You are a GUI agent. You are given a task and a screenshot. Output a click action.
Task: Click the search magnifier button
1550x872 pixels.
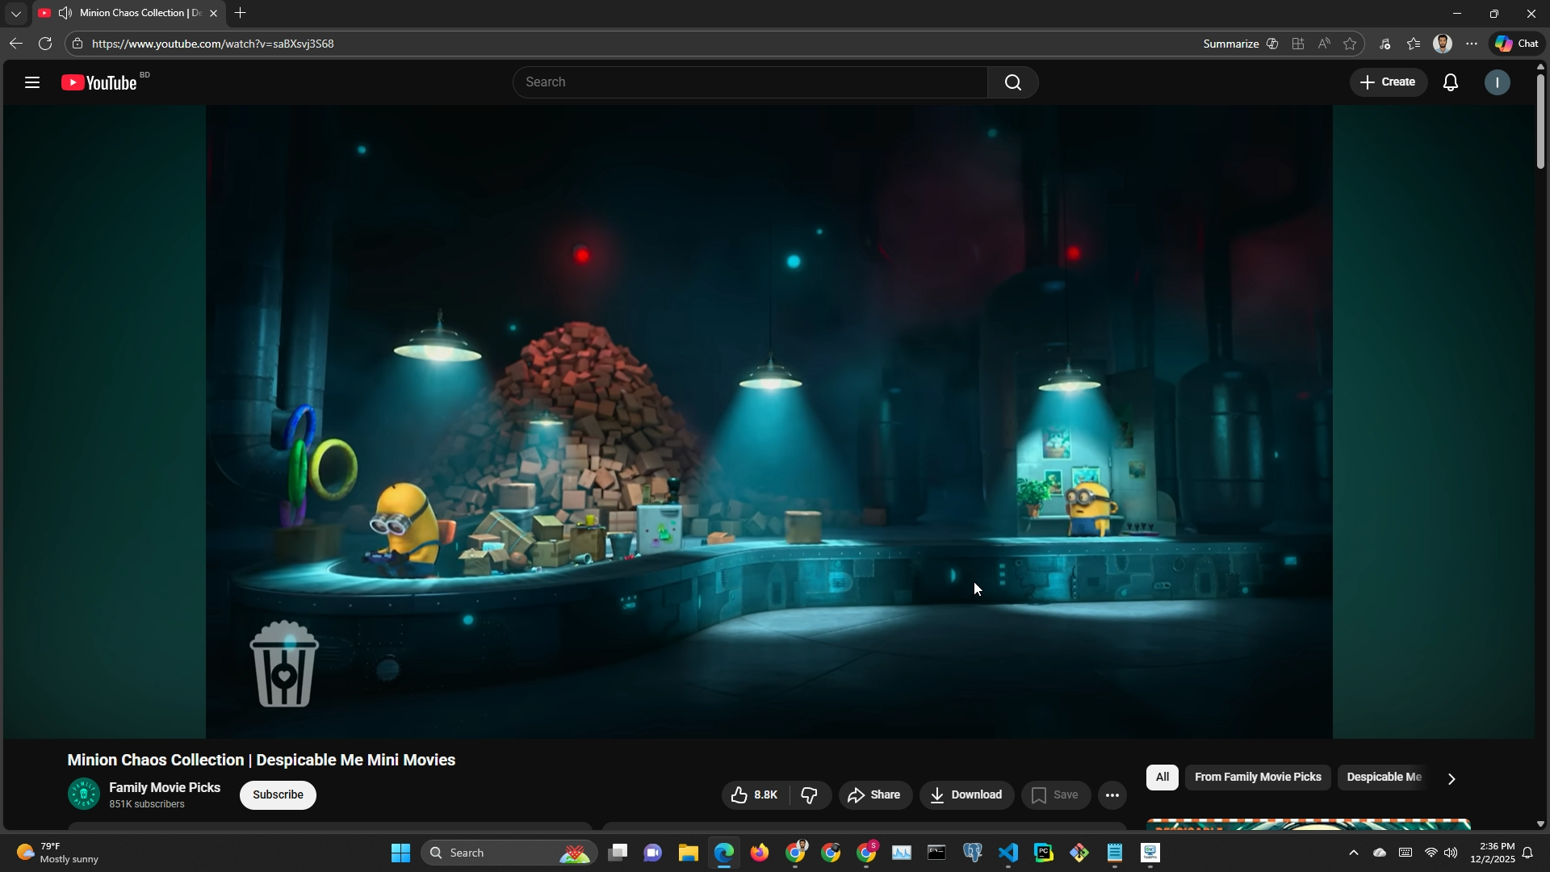1012,82
